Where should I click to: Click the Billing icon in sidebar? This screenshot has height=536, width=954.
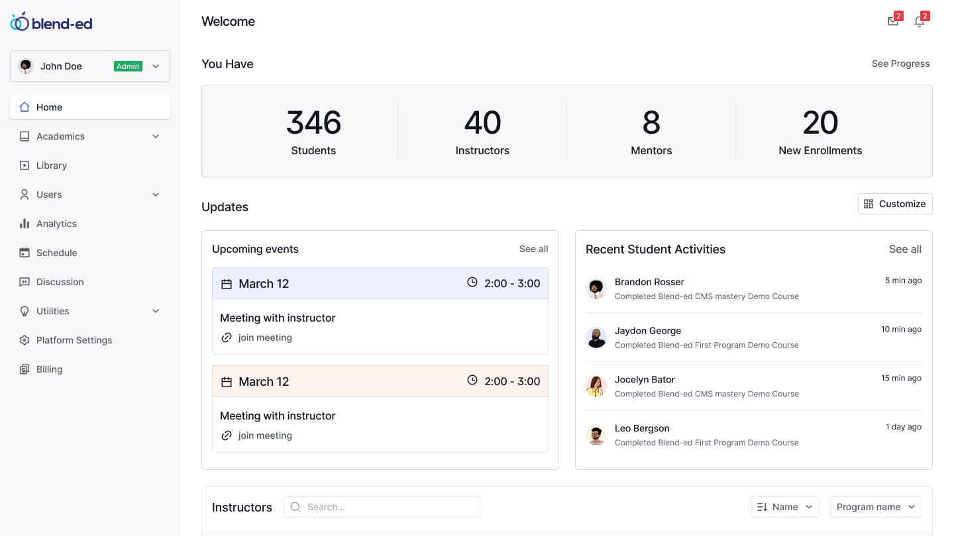pos(25,369)
